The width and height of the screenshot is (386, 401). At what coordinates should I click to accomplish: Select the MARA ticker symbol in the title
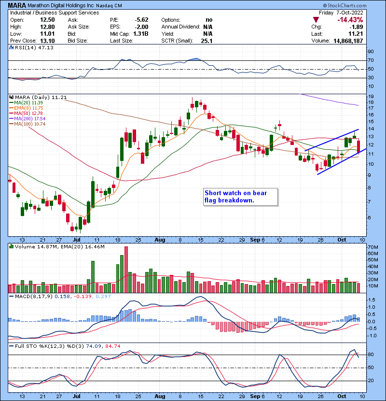click(x=17, y=5)
